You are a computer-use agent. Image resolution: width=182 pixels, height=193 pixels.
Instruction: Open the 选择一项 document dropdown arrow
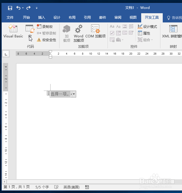(x=74, y=94)
